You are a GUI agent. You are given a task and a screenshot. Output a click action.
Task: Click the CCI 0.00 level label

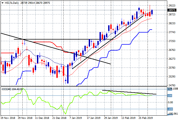point(170,102)
